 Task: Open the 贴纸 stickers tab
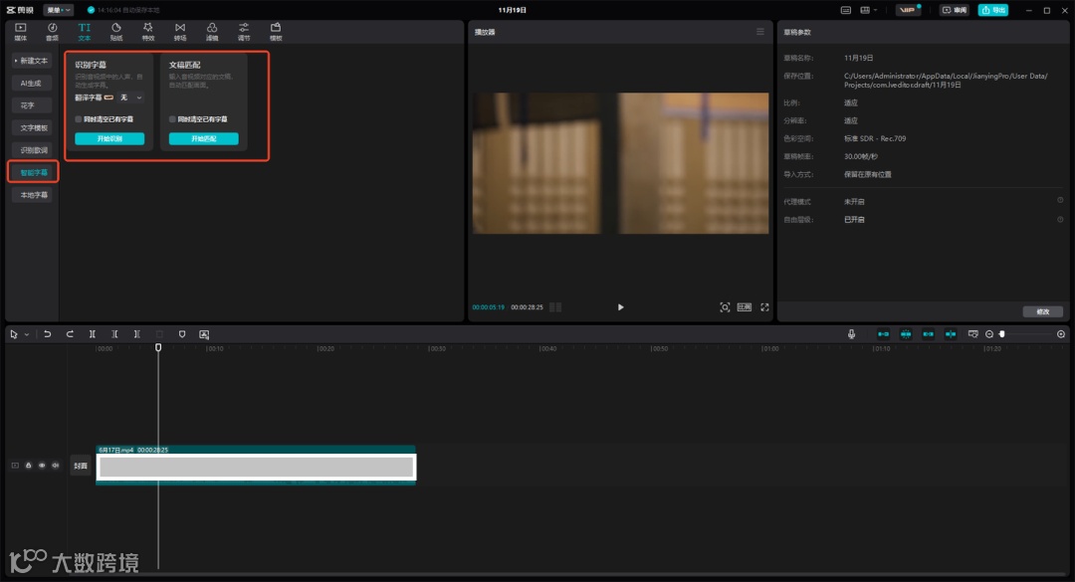(x=116, y=32)
